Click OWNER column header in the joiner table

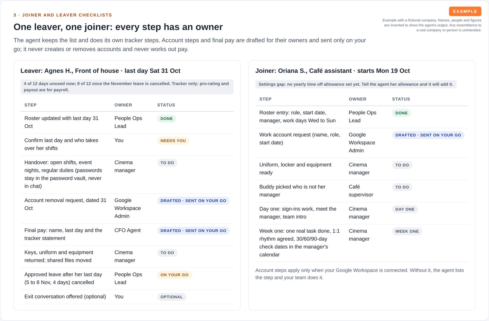[358, 99]
